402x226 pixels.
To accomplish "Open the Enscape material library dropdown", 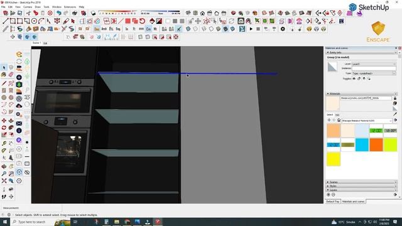I will tap(367, 121).
